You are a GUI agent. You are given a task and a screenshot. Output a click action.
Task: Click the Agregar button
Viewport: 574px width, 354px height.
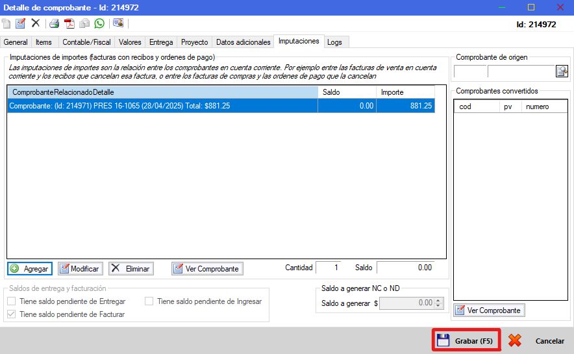[30, 269]
